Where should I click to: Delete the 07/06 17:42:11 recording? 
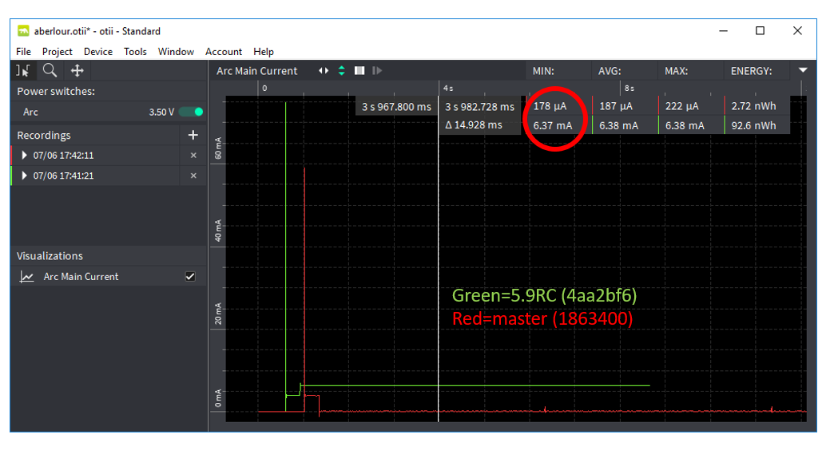pyautogui.click(x=193, y=156)
